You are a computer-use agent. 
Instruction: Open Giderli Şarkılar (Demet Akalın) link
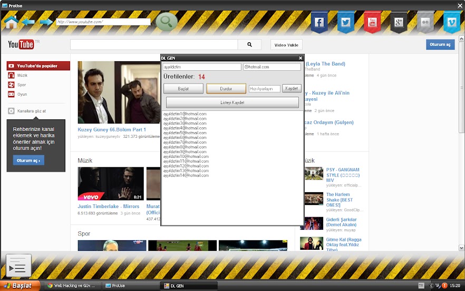click(x=341, y=222)
